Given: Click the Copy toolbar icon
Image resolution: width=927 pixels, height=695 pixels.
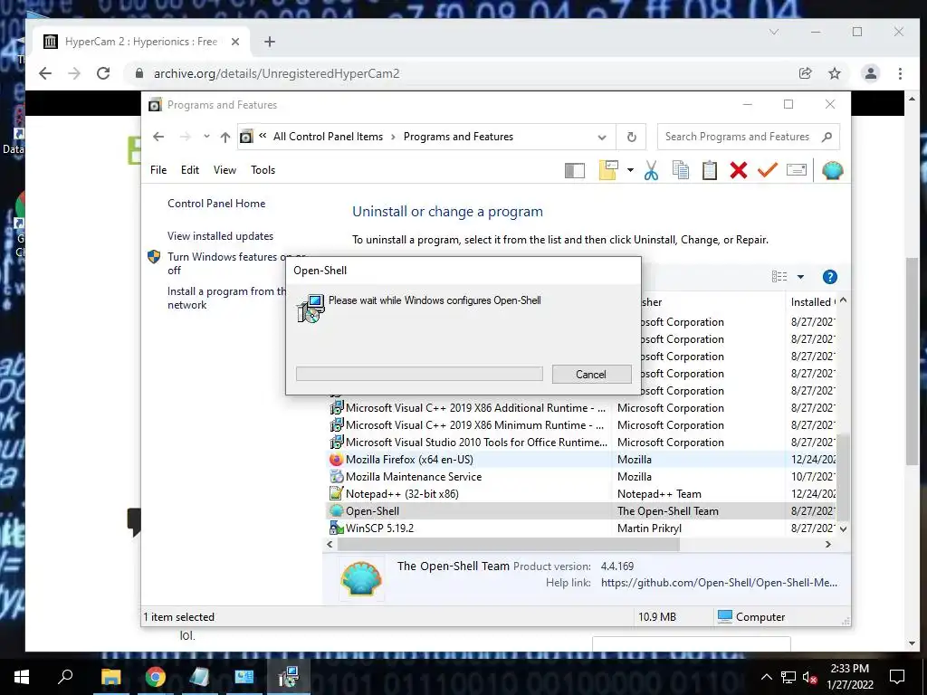Looking at the screenshot, I should tap(681, 170).
